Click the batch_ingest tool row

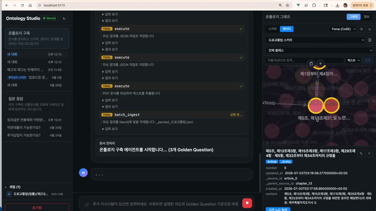tap(172, 115)
